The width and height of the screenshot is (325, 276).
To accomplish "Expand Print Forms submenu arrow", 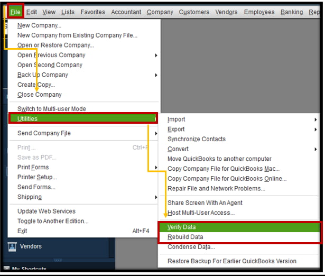I will click(156, 168).
